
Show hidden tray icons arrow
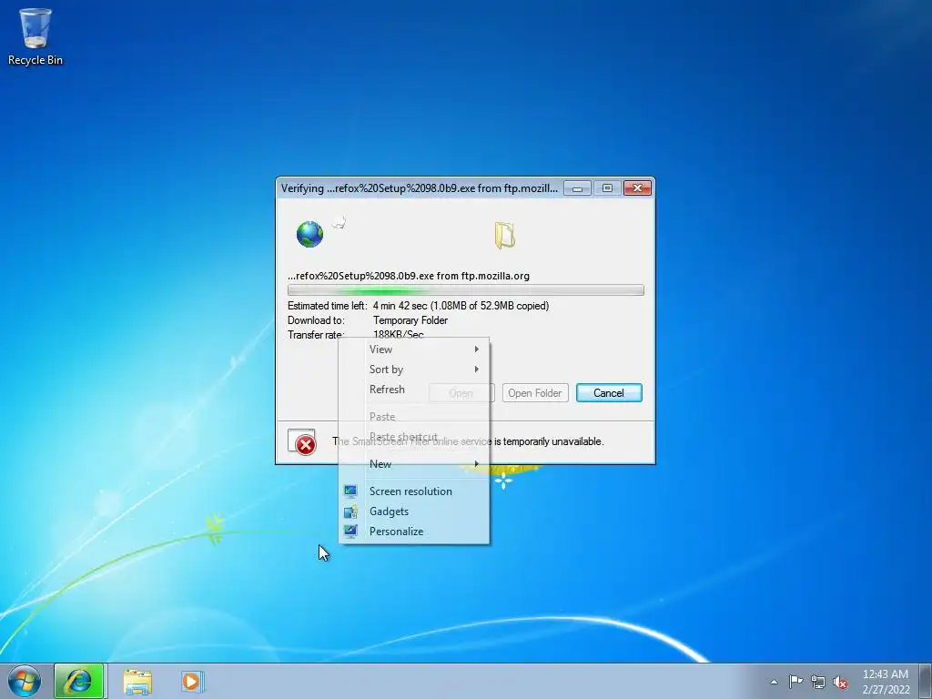[774, 682]
